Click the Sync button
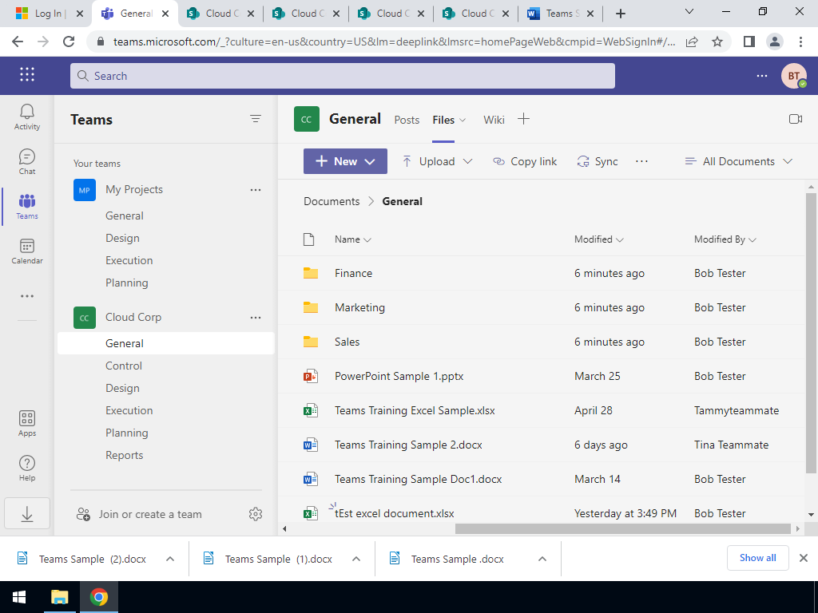 [x=598, y=161]
